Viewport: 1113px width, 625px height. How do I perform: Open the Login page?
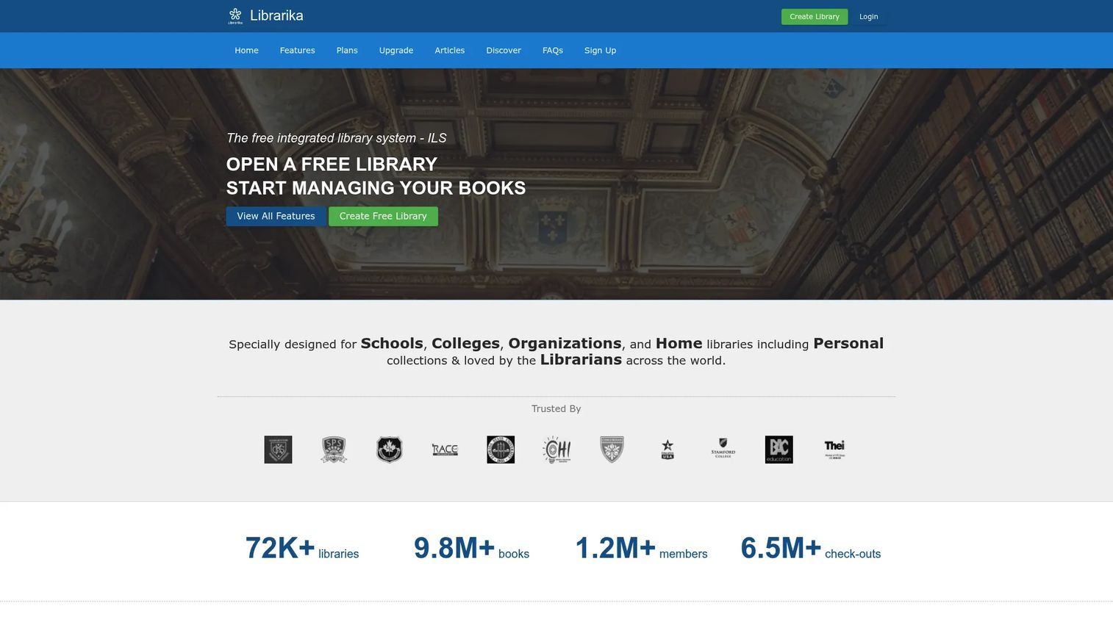tap(869, 17)
